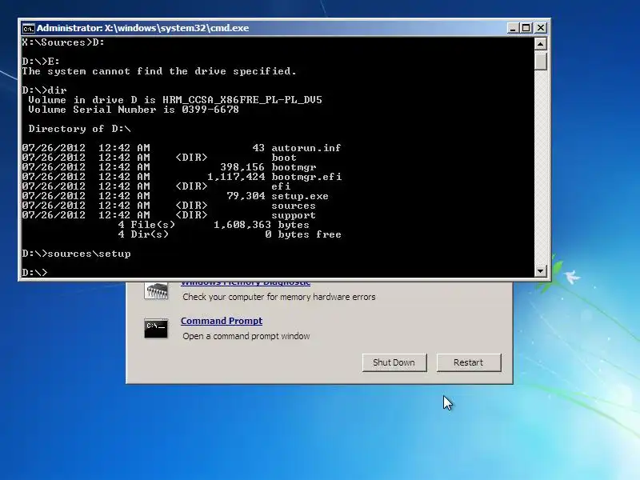Click the volume label HRM_CCSA_X86FRE_PL-PL_DV5
The height and width of the screenshot is (480, 640).
(x=242, y=100)
